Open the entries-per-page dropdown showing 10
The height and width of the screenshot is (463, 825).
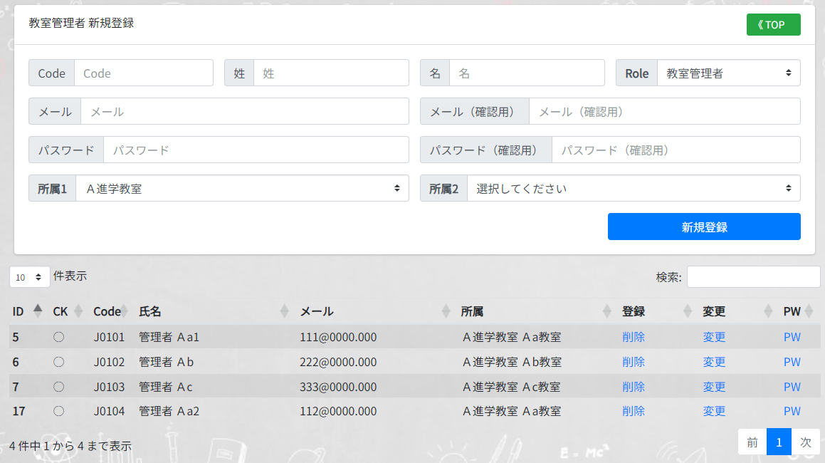29,276
